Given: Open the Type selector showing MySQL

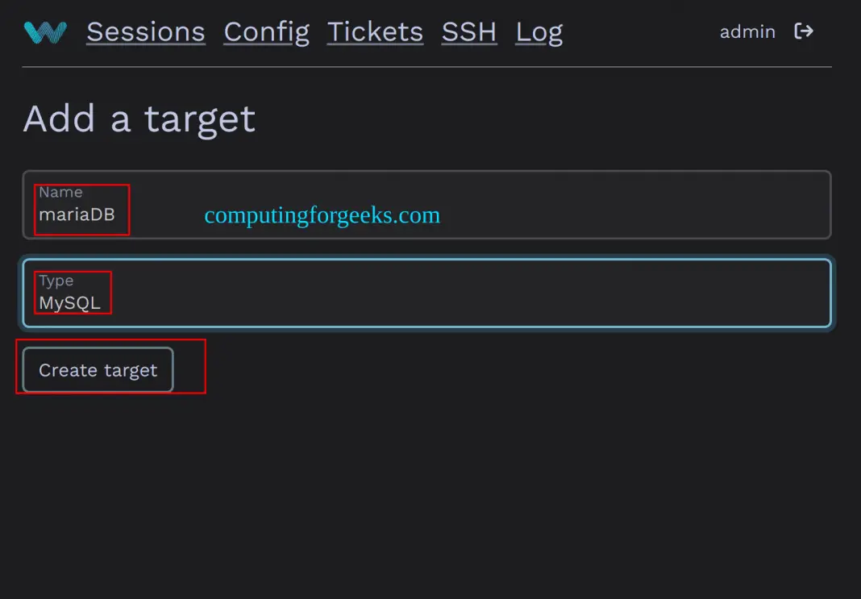Looking at the screenshot, I should [x=426, y=293].
